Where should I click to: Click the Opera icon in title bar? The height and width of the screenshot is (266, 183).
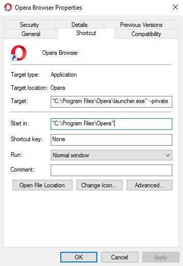[8, 8]
